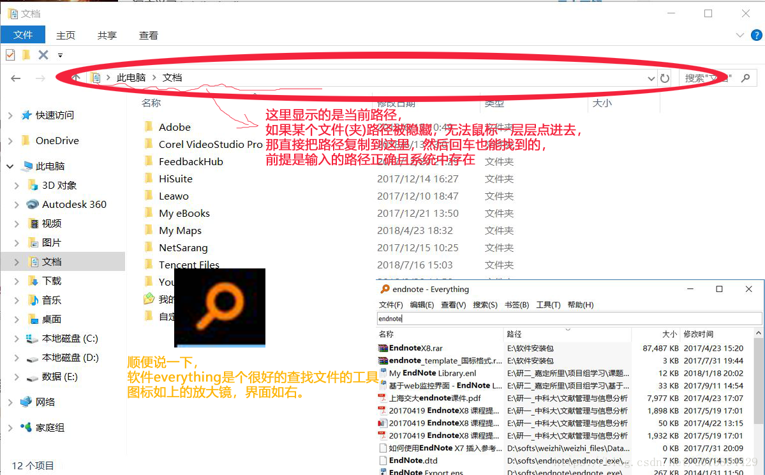Expand 桌面 tree node
The height and width of the screenshot is (475, 765).
coord(17,319)
